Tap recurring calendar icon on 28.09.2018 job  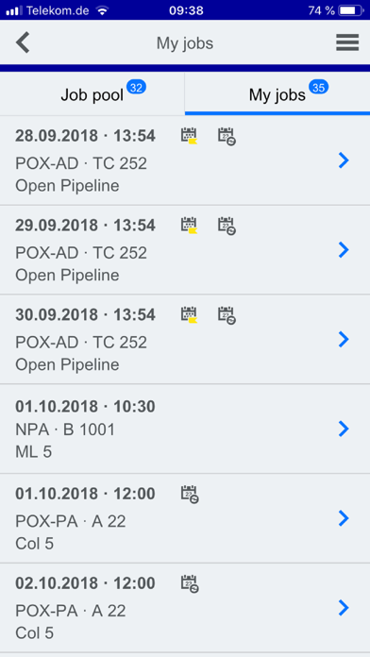click(x=227, y=137)
